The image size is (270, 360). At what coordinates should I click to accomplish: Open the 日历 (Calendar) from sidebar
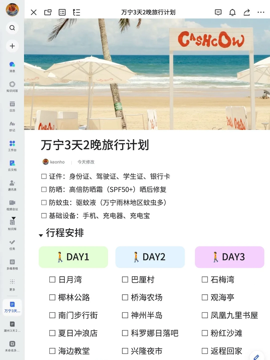[12, 106]
